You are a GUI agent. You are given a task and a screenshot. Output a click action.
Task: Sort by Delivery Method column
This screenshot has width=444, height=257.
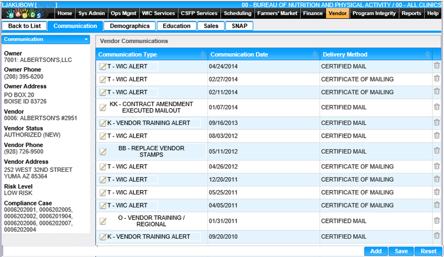point(427,54)
